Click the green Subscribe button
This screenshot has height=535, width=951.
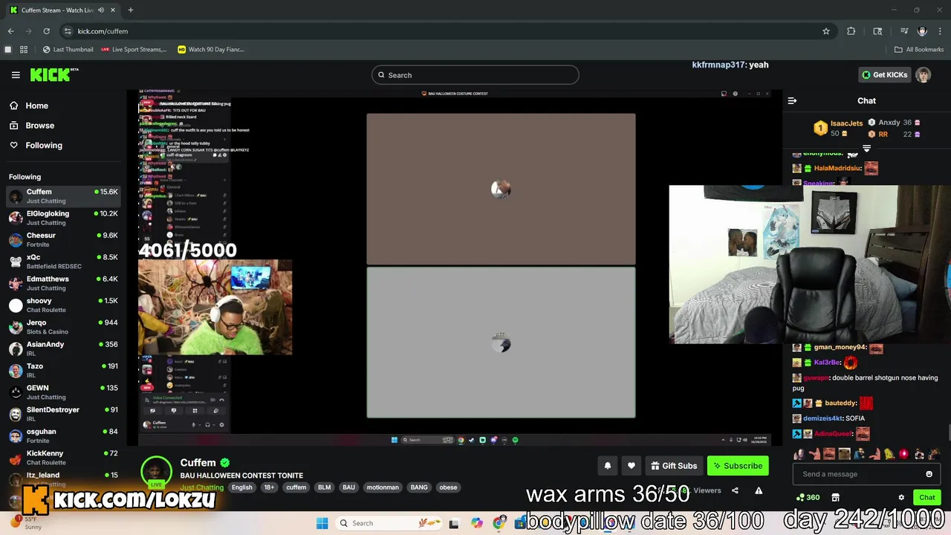pos(738,466)
